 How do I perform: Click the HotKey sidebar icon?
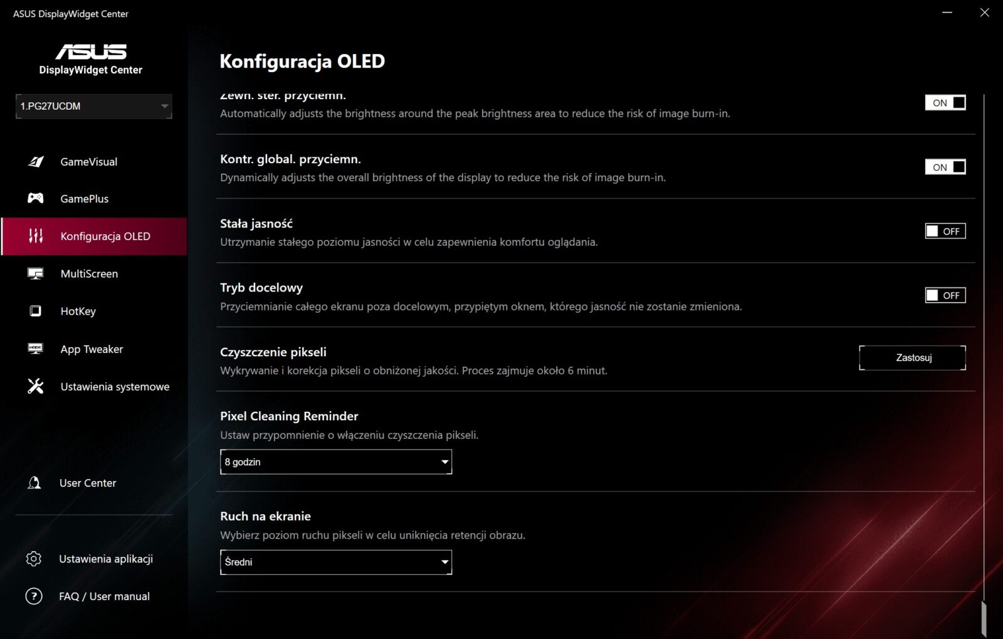(x=36, y=311)
